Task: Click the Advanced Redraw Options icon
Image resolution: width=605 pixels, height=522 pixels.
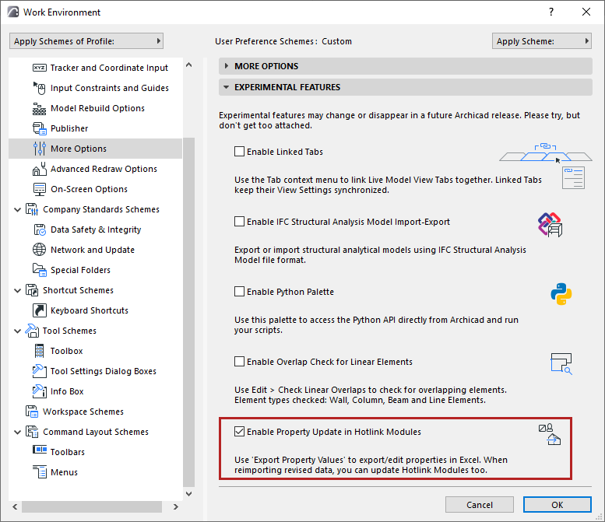Action: tap(40, 169)
